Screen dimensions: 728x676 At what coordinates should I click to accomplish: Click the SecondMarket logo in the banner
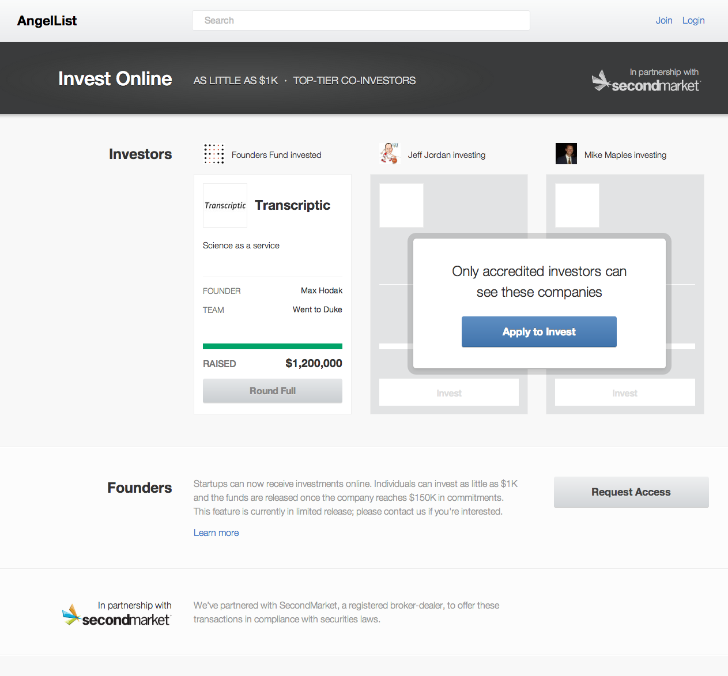point(646,80)
